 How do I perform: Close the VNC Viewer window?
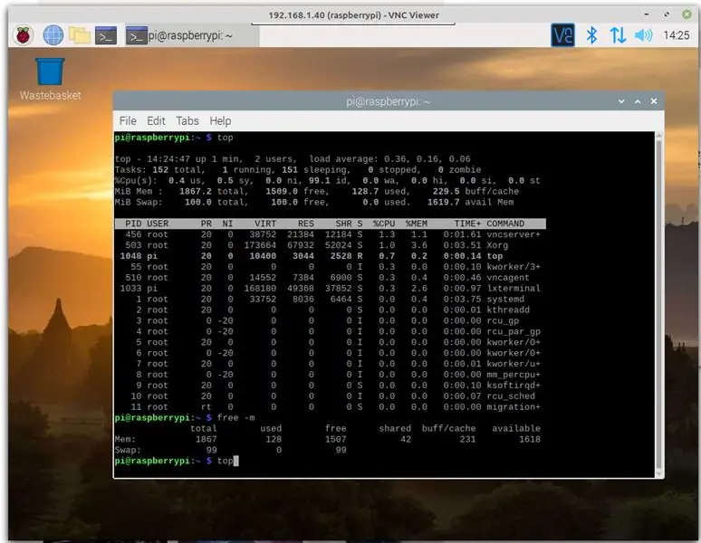[x=687, y=14]
